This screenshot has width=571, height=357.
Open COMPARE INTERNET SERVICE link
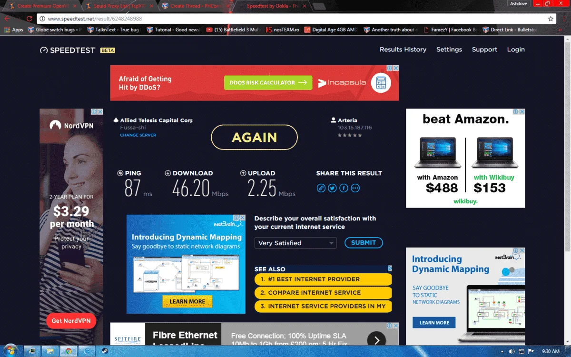(323, 293)
